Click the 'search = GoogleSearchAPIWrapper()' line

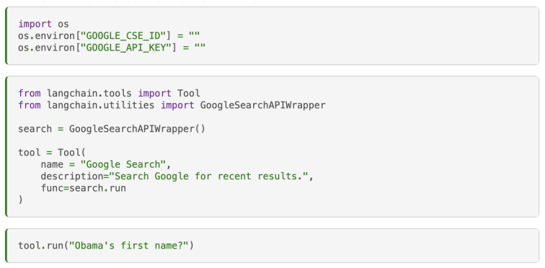[112, 129]
